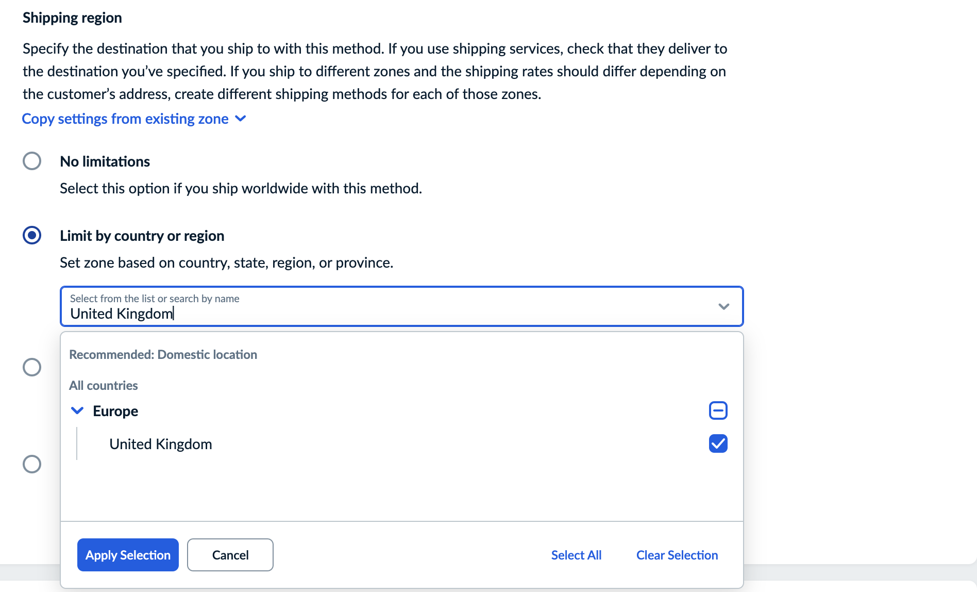Screen dimensions: 977x592
Task: Expand the Copy settings chevron arrow
Action: click(241, 119)
